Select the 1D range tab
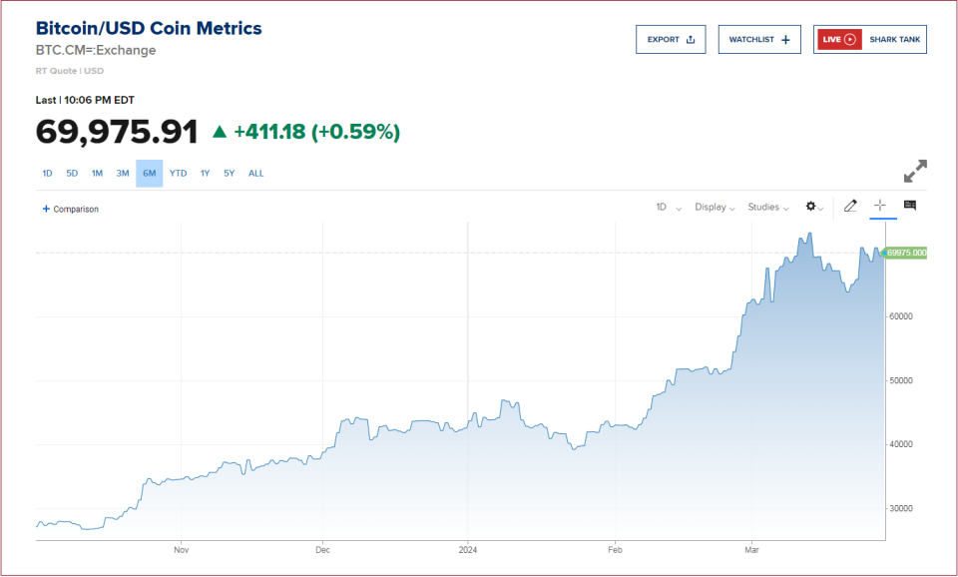958x577 pixels. (x=47, y=174)
